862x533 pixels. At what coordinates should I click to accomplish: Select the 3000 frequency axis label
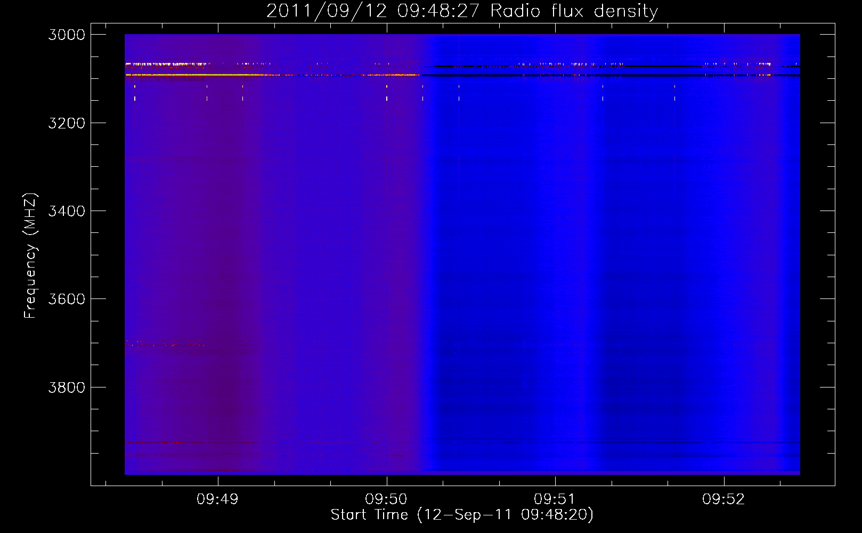coord(67,35)
